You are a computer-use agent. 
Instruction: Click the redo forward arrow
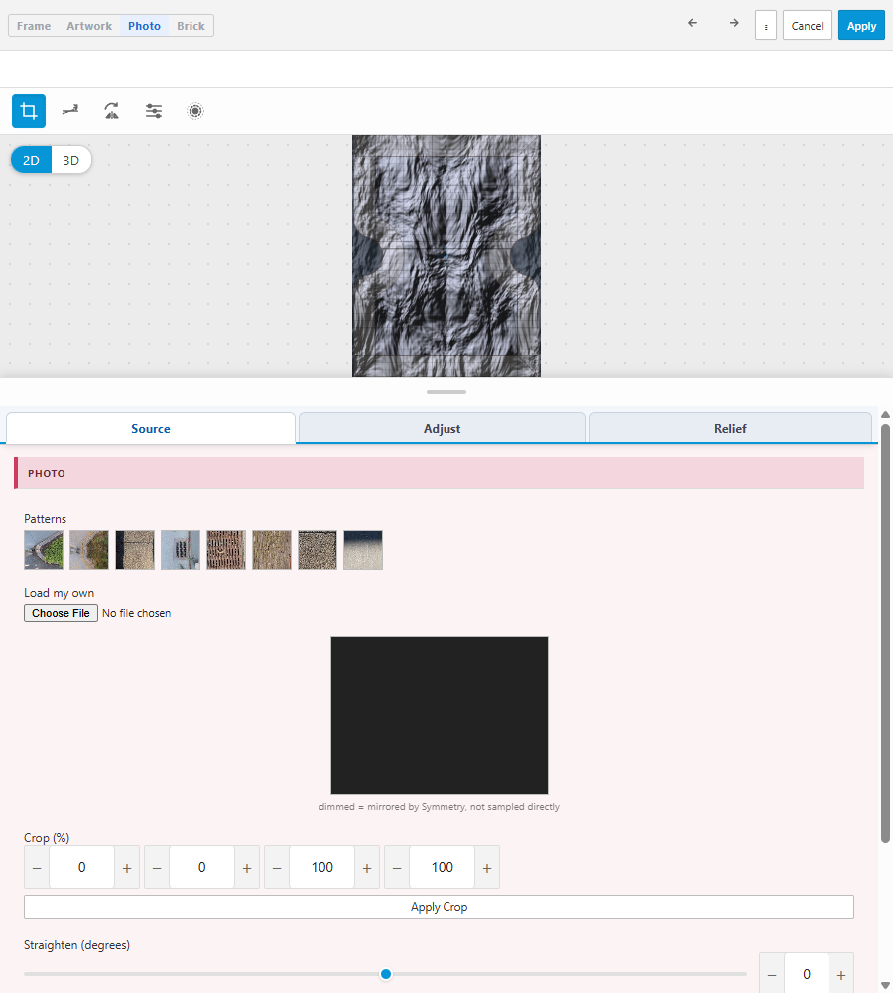734,23
